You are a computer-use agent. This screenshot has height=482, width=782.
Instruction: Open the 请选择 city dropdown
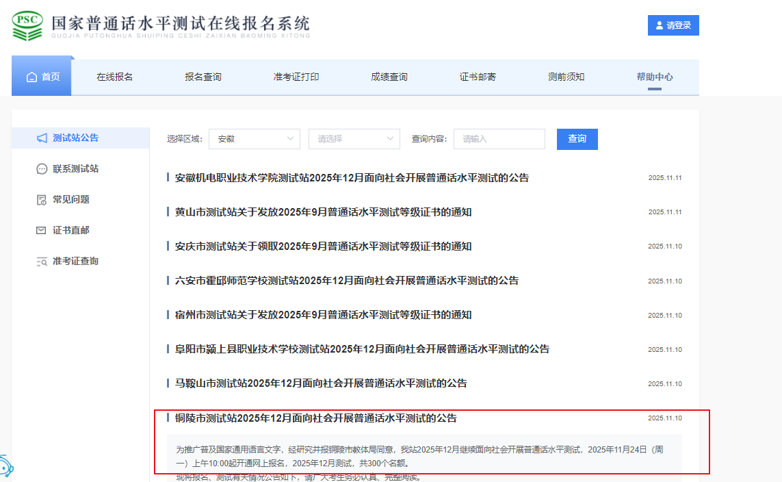[354, 139]
